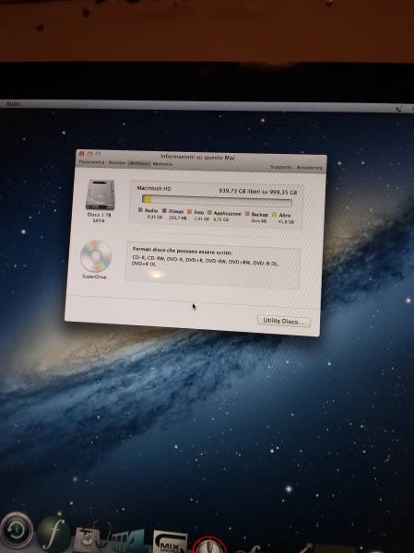
Task: Open the Assistenza link
Action: pyautogui.click(x=309, y=168)
